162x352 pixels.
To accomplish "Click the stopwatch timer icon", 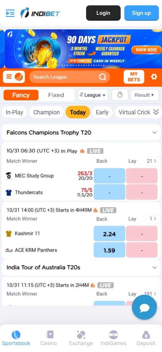I will click(x=120, y=95).
